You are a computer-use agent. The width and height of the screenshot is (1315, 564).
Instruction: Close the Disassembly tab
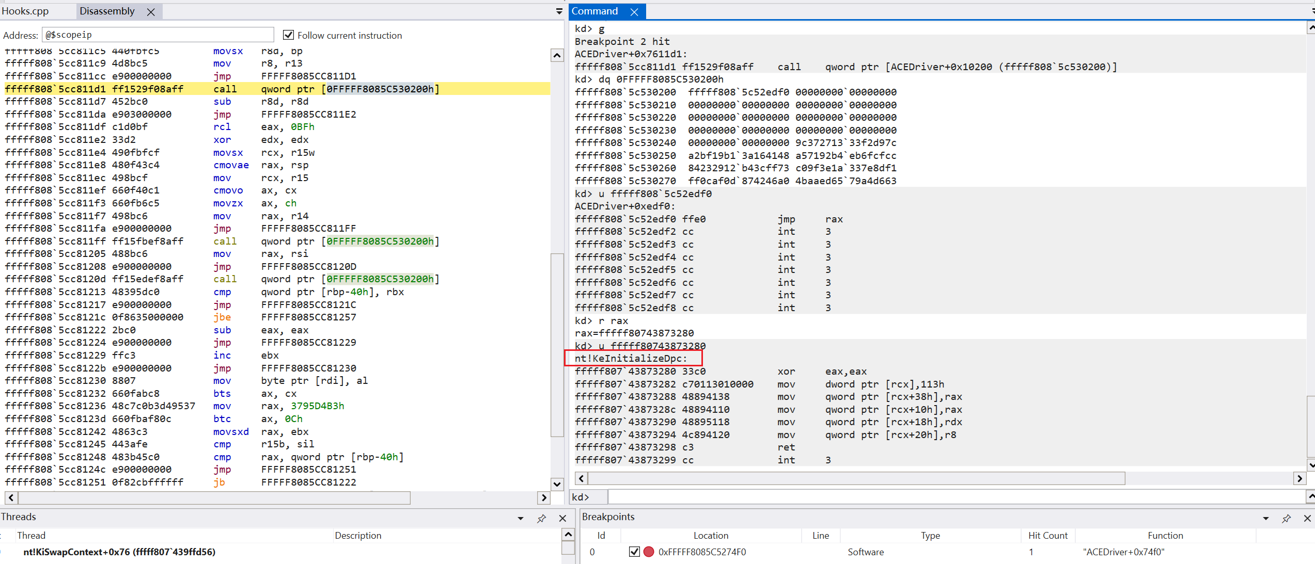click(x=151, y=12)
